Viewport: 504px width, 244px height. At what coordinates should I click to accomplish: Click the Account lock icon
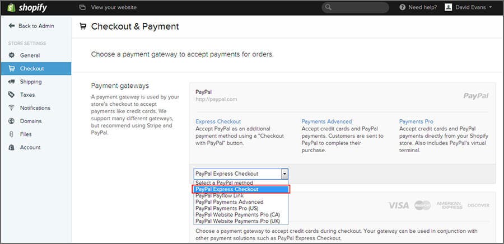coord(12,147)
